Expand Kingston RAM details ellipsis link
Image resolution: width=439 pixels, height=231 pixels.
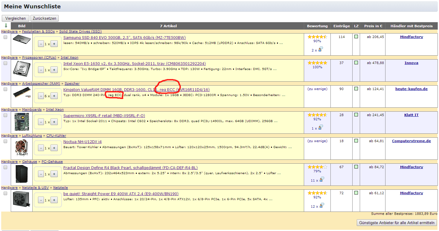tap(283, 95)
